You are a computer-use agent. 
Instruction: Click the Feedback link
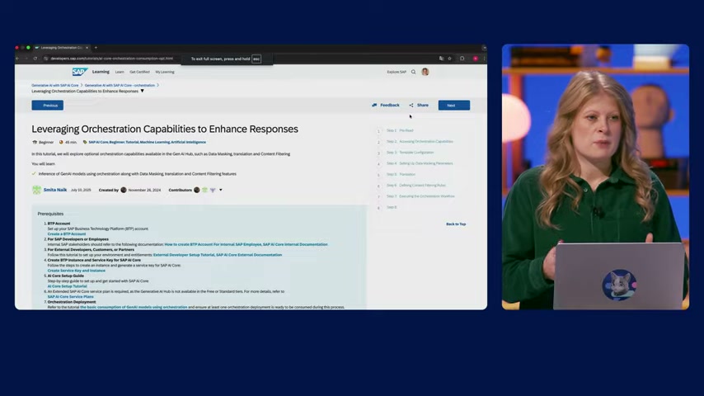pyautogui.click(x=390, y=105)
